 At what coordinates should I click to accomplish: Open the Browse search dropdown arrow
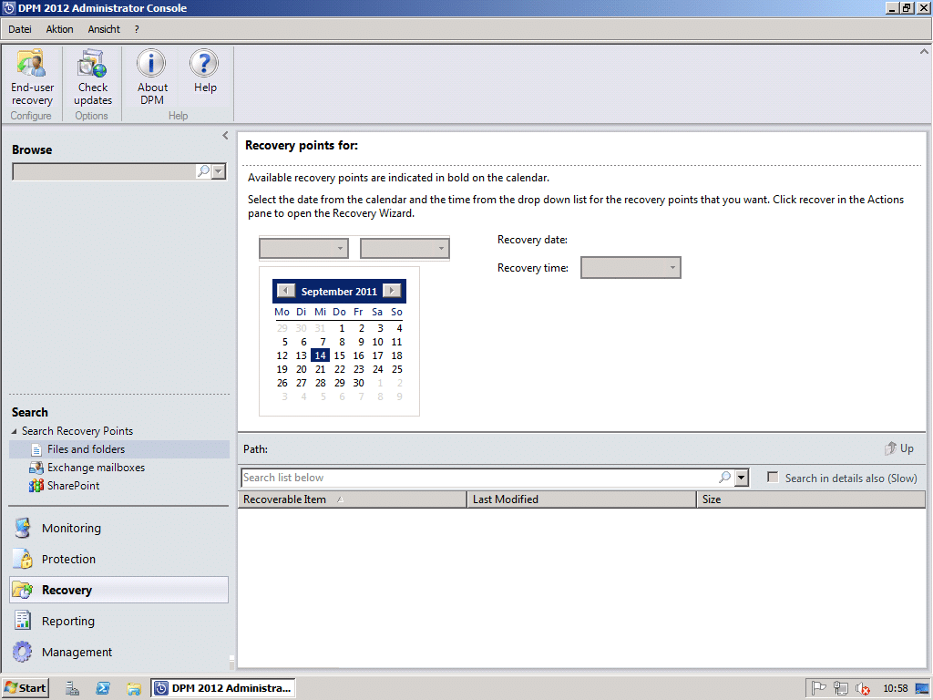[x=219, y=171]
